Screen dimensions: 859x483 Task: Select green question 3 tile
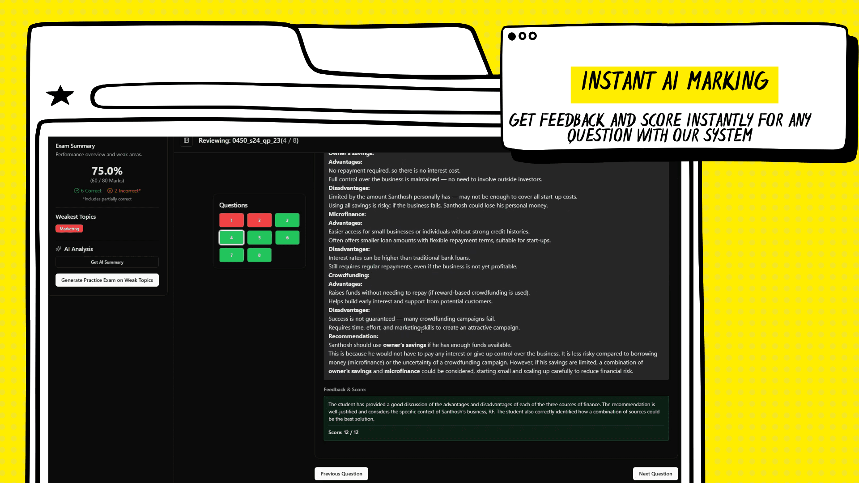click(287, 220)
